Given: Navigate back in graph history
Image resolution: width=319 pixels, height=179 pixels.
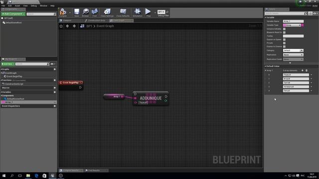Looking at the screenshot, I should point(67,26).
